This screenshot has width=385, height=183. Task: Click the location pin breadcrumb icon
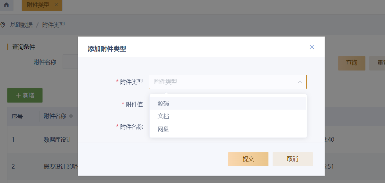(x=3, y=25)
